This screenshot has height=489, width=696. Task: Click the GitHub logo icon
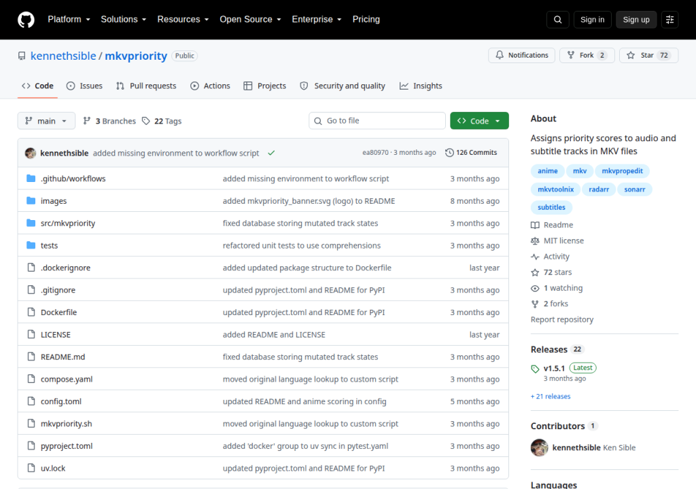pos(26,20)
